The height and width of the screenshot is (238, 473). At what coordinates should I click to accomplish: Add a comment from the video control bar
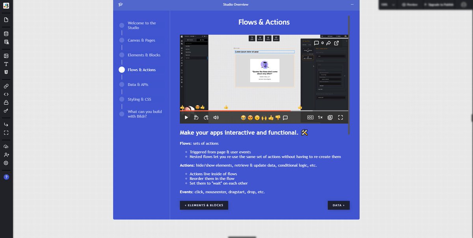pyautogui.click(x=285, y=117)
